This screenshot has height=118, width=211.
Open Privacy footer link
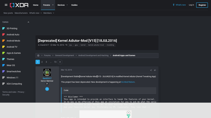[x=21, y=92]
